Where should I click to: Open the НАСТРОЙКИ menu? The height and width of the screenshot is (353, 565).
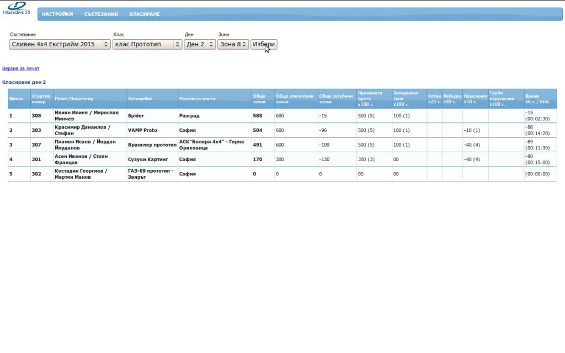tap(57, 14)
